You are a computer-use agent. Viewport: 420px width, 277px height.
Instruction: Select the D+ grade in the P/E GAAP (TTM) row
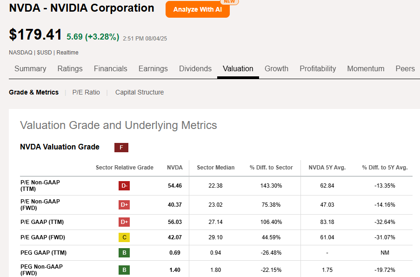[124, 222]
